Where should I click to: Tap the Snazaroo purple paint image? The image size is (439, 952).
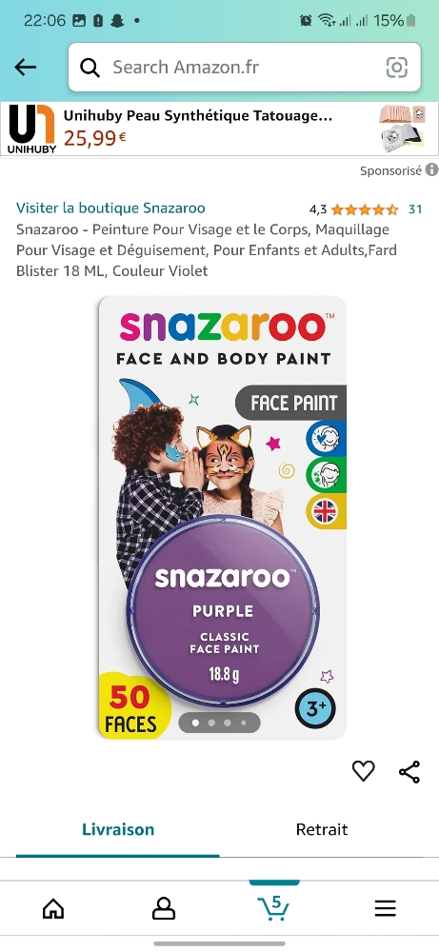pyautogui.click(x=222, y=518)
